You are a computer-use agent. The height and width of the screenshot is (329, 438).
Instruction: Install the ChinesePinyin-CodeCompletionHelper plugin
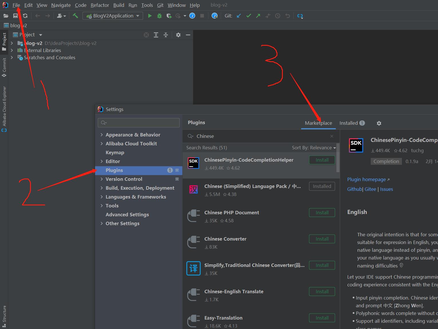pos(322,160)
